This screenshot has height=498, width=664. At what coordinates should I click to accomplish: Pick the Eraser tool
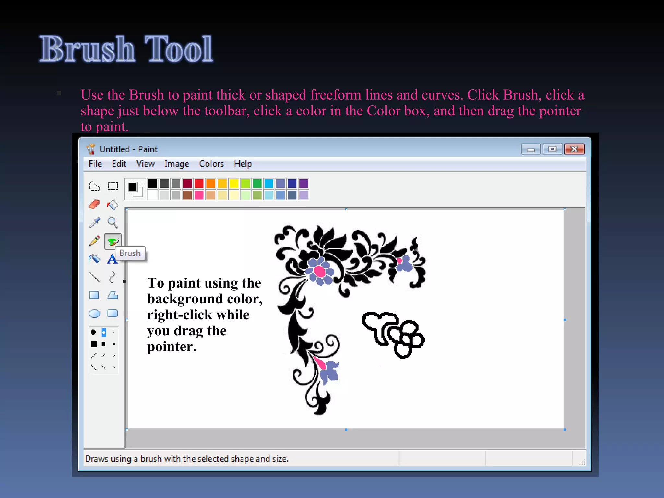pyautogui.click(x=94, y=204)
